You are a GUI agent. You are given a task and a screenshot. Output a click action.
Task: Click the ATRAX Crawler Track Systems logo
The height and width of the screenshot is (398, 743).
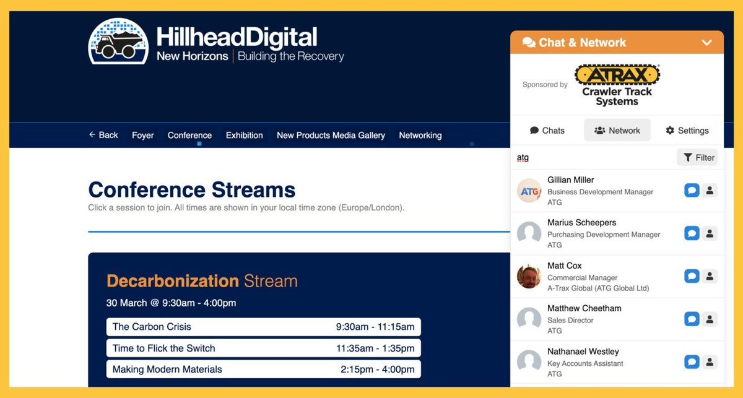point(617,84)
